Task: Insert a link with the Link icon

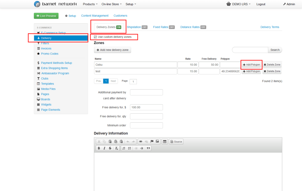Action: (140, 142)
